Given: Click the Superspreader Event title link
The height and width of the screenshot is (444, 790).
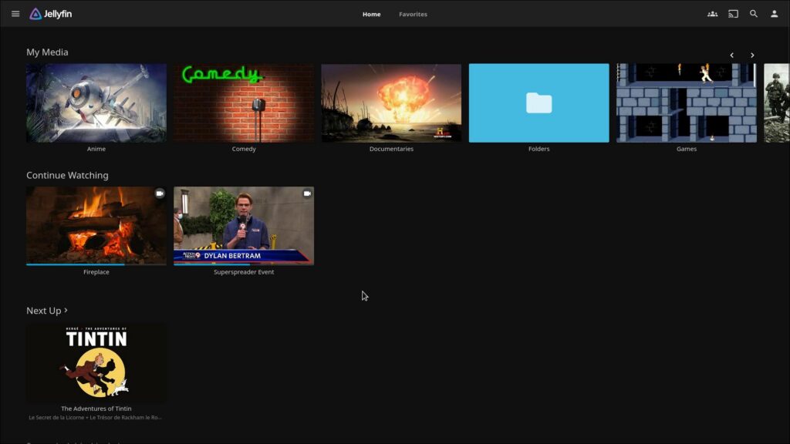Looking at the screenshot, I should pos(244,272).
